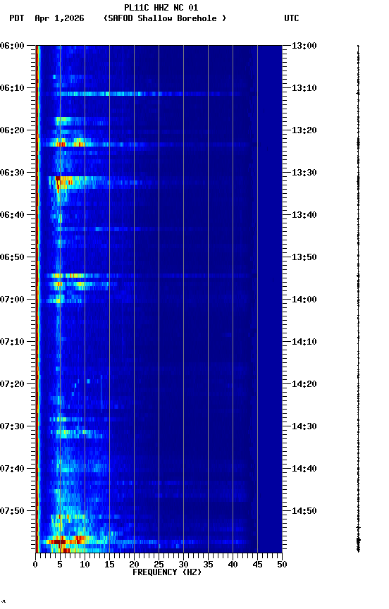The height and width of the screenshot is (609, 389).
Task: Select the 50 Hz frequency axis label
Action: pos(283,565)
